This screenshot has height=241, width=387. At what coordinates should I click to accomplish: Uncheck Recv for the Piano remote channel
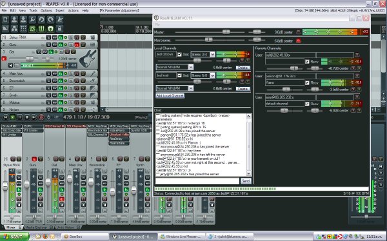click(x=307, y=83)
